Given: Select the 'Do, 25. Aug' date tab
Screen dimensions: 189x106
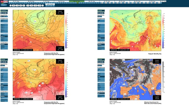Looking at the screenshot, I should point(137,1).
